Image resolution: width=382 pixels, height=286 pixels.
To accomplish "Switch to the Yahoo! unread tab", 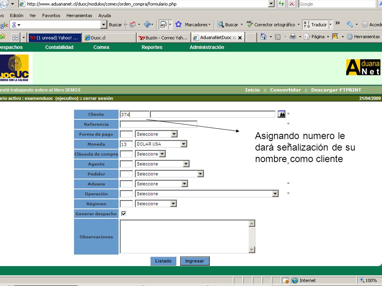I will 55,38.
